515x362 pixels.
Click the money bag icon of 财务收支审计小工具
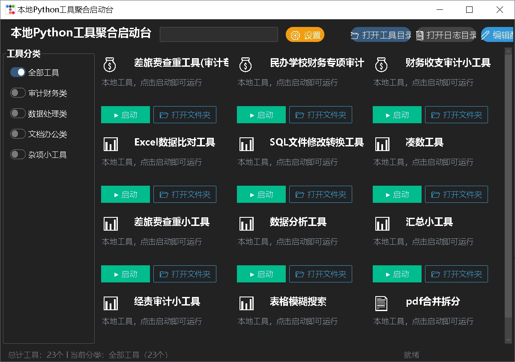[382, 65]
